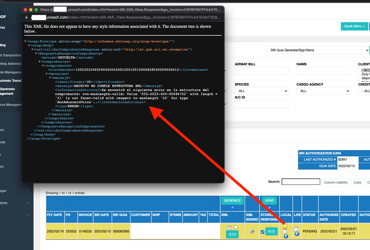Screen dimensions: 370x250
Task: Expand the SPECIES dropdown
Action: [x=261, y=91]
